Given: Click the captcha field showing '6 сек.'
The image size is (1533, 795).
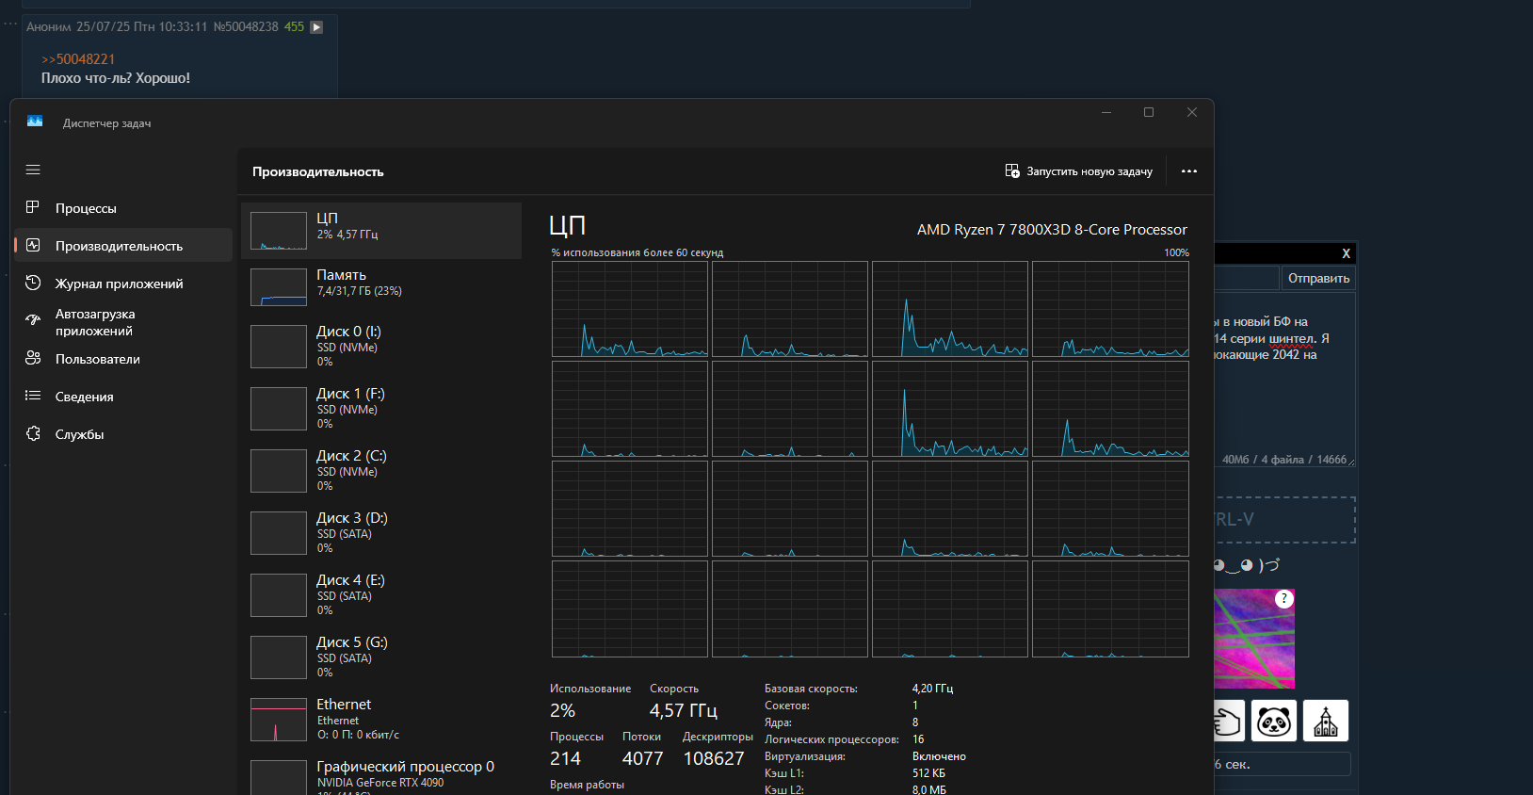Looking at the screenshot, I should coord(1283,764).
